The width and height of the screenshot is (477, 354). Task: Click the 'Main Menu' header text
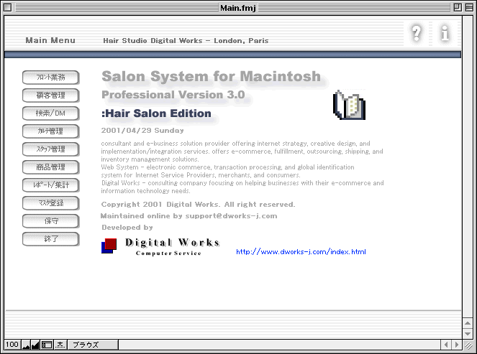click(50, 40)
